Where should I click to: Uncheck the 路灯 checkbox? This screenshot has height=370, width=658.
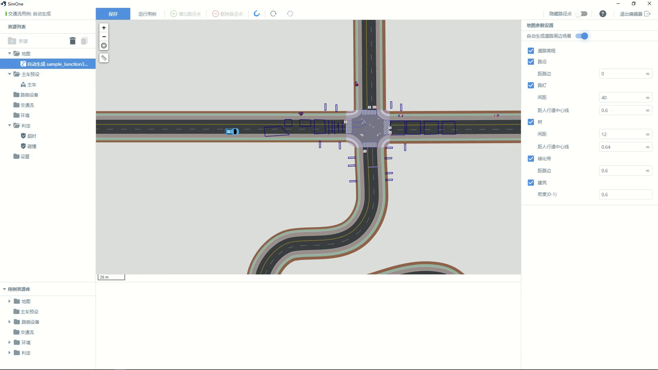tap(531, 85)
